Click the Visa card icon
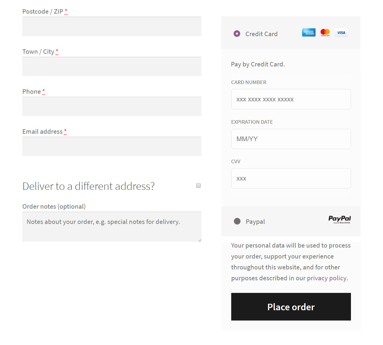This screenshot has width=383, height=345. [x=341, y=33]
